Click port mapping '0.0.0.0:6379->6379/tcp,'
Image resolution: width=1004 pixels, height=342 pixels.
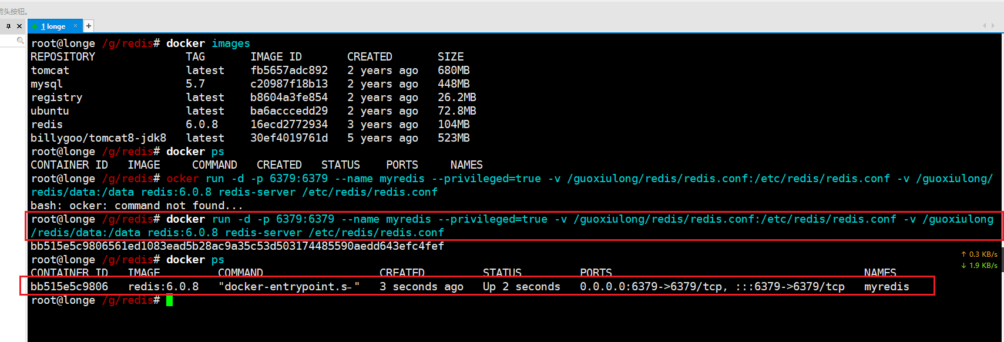click(x=654, y=287)
